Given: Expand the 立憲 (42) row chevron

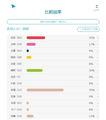Looking at the screenshot, I should [x=98, y=51].
